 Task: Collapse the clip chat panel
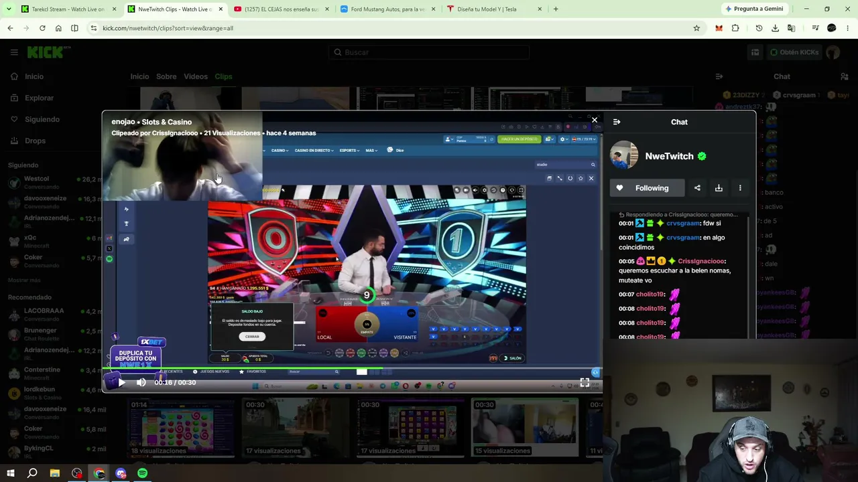point(617,122)
